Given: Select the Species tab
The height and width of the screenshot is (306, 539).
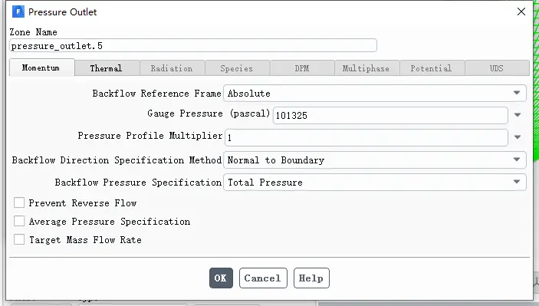Looking at the screenshot, I should point(237,68).
